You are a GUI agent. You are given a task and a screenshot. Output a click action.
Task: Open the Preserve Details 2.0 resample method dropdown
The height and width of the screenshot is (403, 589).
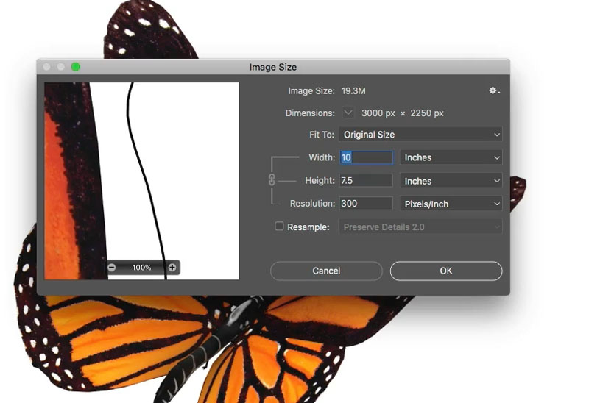[x=420, y=227]
